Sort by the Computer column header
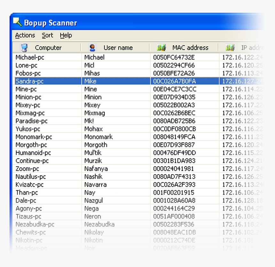 pos(46,48)
